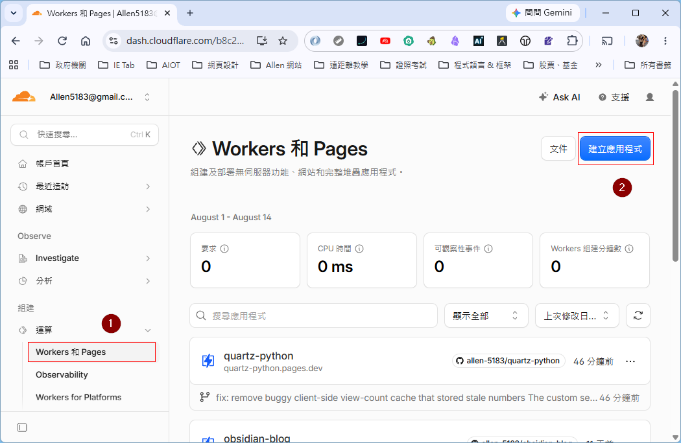Click 問問 Gemini button

click(542, 13)
